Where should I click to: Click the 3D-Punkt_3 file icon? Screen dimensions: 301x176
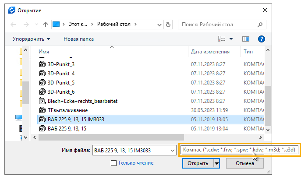[42, 64]
